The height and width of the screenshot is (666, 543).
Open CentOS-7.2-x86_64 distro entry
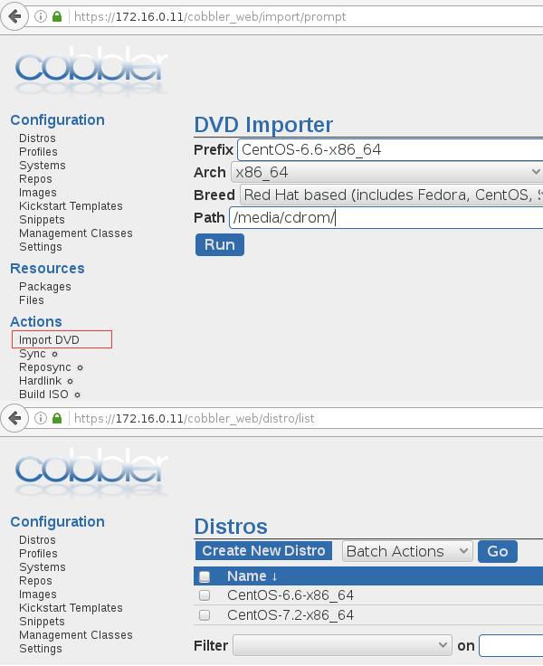(x=291, y=615)
